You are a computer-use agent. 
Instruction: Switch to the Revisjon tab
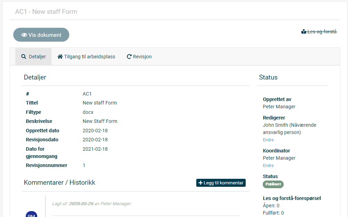point(139,57)
